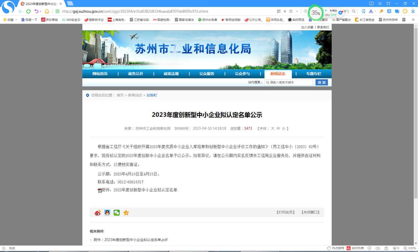Screen dimensions: 418x252
Task: Toggle sound mute icon in status bar
Action: tap(377, 248)
